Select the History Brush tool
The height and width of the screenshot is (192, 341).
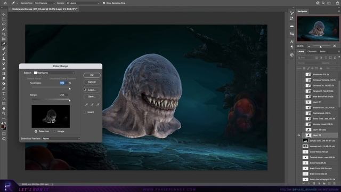4,64
